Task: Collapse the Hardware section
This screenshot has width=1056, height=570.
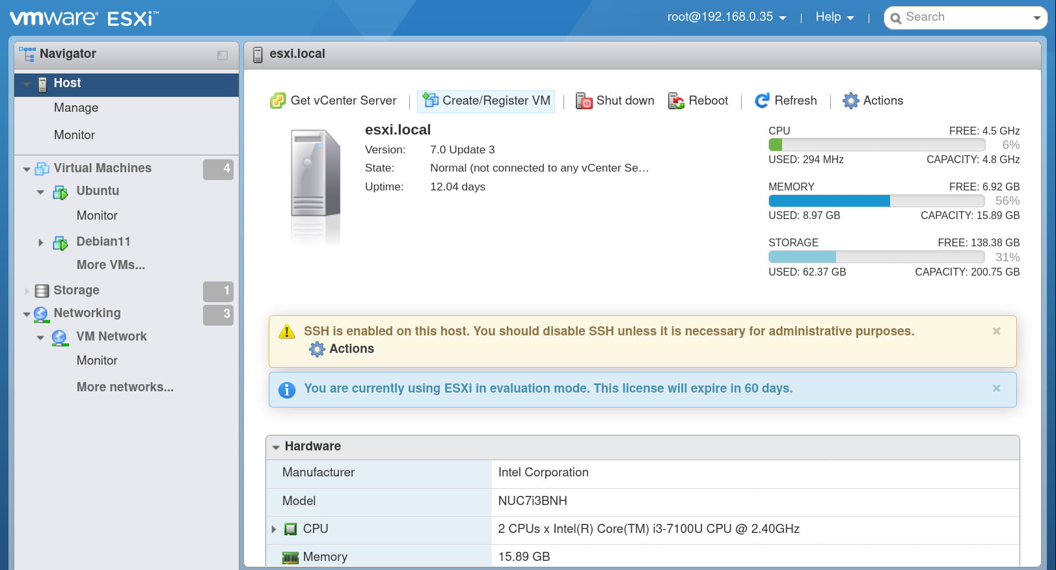Action: click(276, 447)
